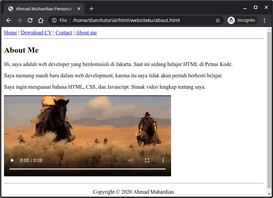
Task: Click the video progress seek bar
Action: coord(87,168)
